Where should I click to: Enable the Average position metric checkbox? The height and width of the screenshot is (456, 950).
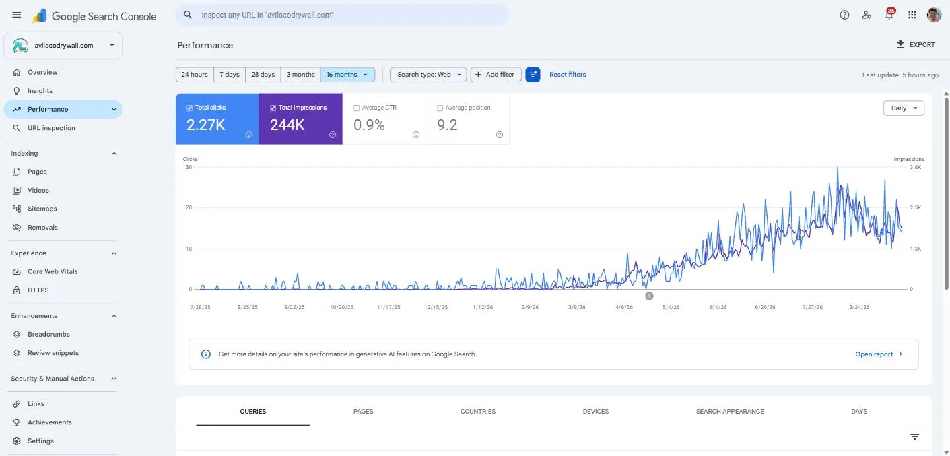[440, 108]
